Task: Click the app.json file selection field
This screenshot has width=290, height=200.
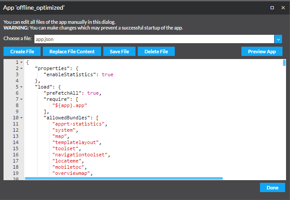Action: pyautogui.click(x=154, y=39)
